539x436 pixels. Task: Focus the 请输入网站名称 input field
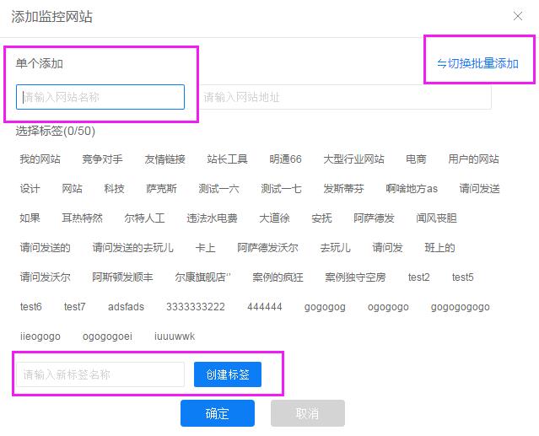[x=100, y=97]
